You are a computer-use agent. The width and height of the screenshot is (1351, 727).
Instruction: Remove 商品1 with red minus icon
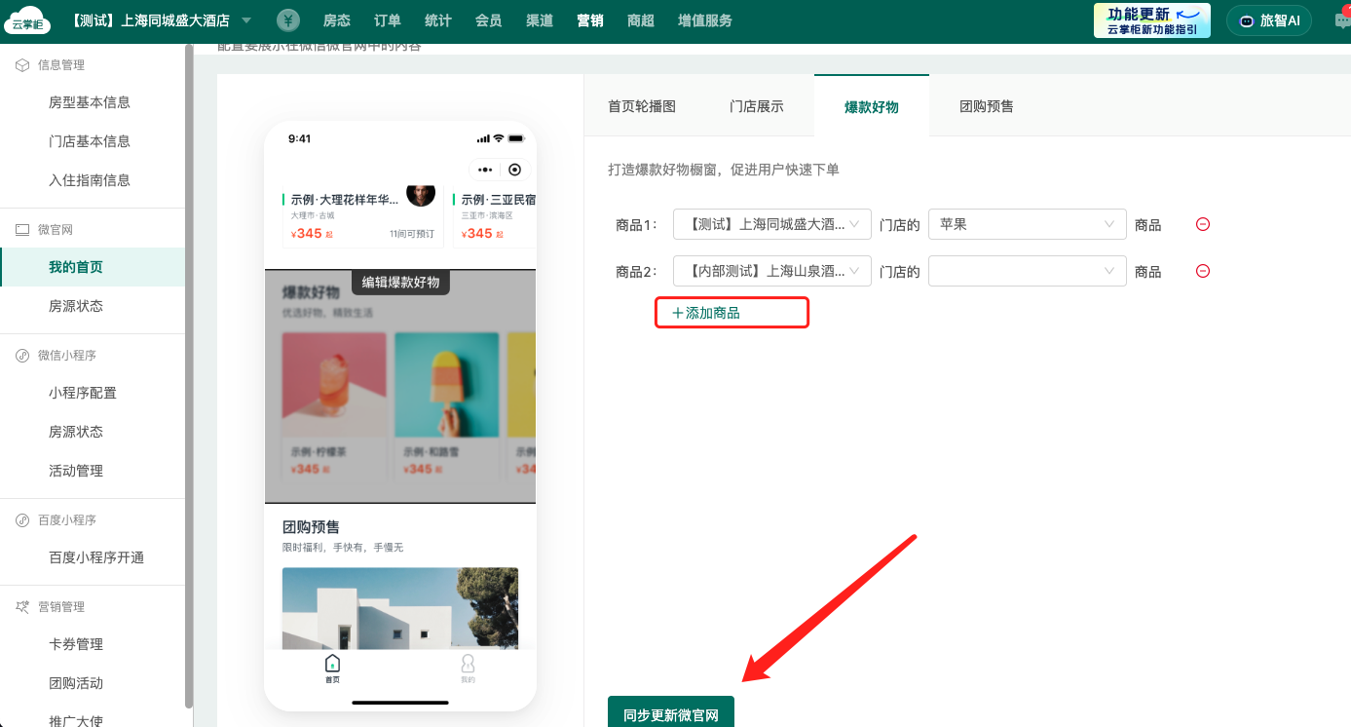1203,224
